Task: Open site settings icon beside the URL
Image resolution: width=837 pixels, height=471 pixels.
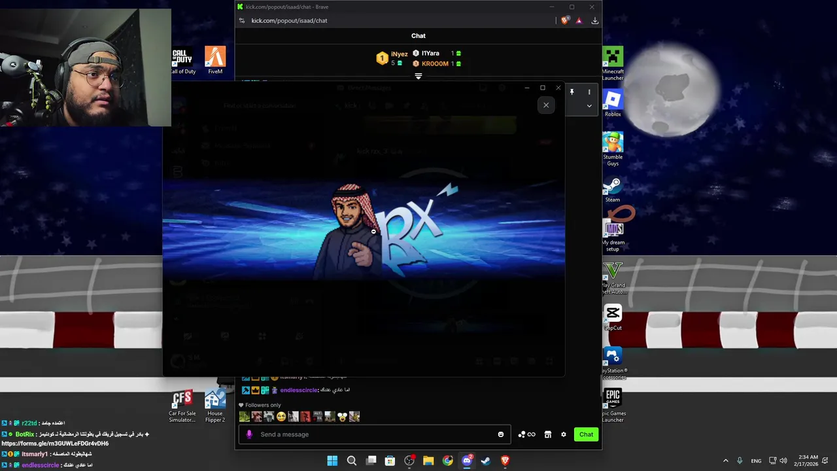Action: pos(241,20)
